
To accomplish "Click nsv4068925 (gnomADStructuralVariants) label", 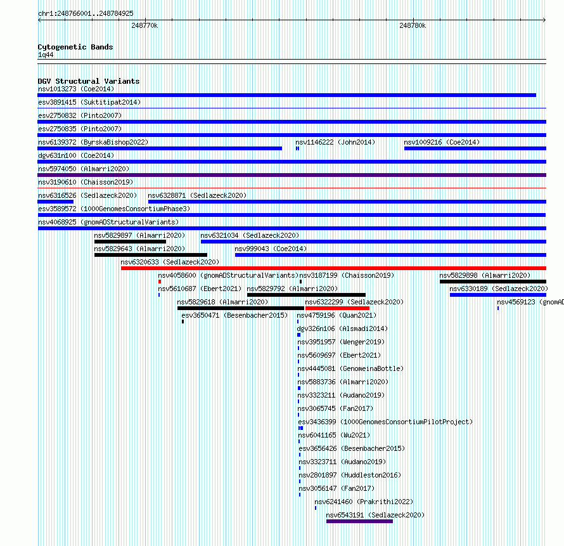I will (108, 222).
